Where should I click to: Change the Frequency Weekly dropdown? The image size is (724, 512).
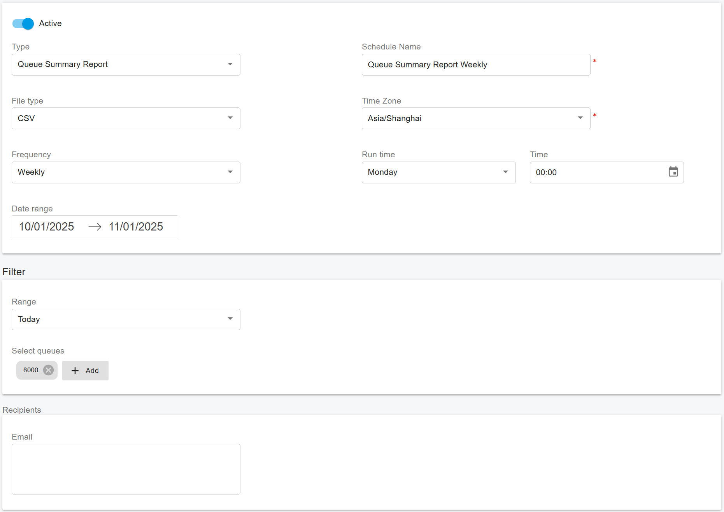(x=125, y=172)
